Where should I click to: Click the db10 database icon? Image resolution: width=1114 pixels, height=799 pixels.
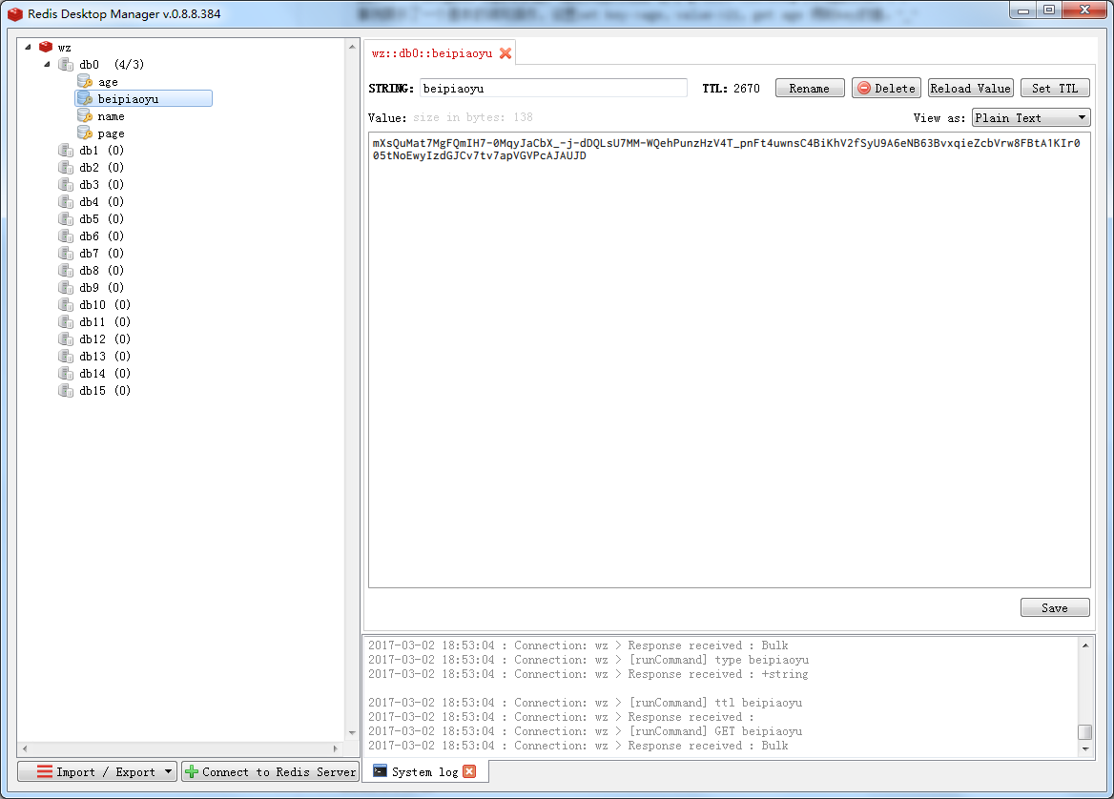click(66, 305)
